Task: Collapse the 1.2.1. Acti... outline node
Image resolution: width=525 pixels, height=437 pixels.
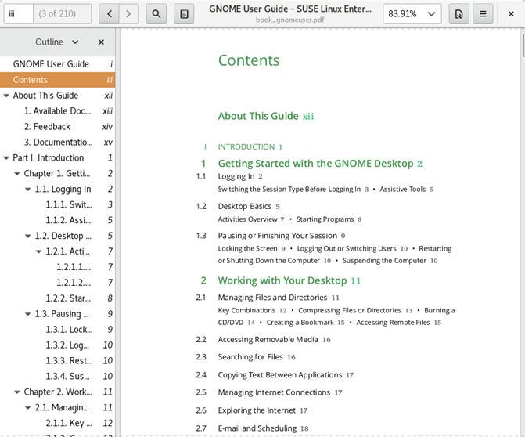Action: pos(38,251)
